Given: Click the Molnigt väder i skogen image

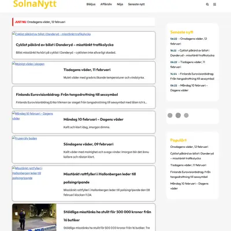Looking at the screenshot, I should (x=28, y=64).
